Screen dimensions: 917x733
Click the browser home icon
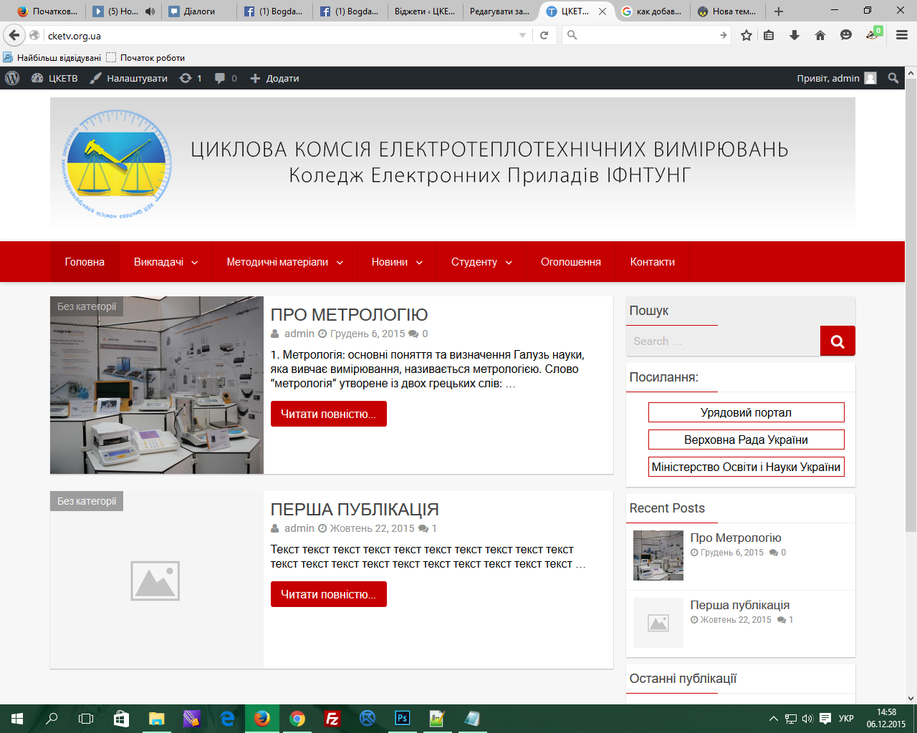pos(820,35)
